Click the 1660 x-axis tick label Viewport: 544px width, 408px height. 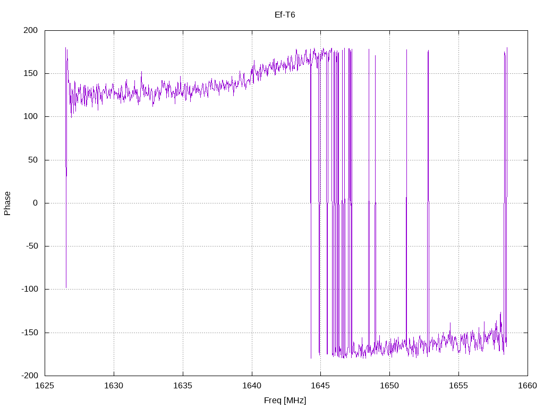click(528, 386)
